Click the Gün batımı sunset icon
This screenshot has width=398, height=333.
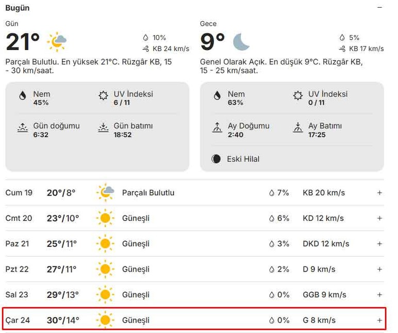pyautogui.click(x=103, y=128)
